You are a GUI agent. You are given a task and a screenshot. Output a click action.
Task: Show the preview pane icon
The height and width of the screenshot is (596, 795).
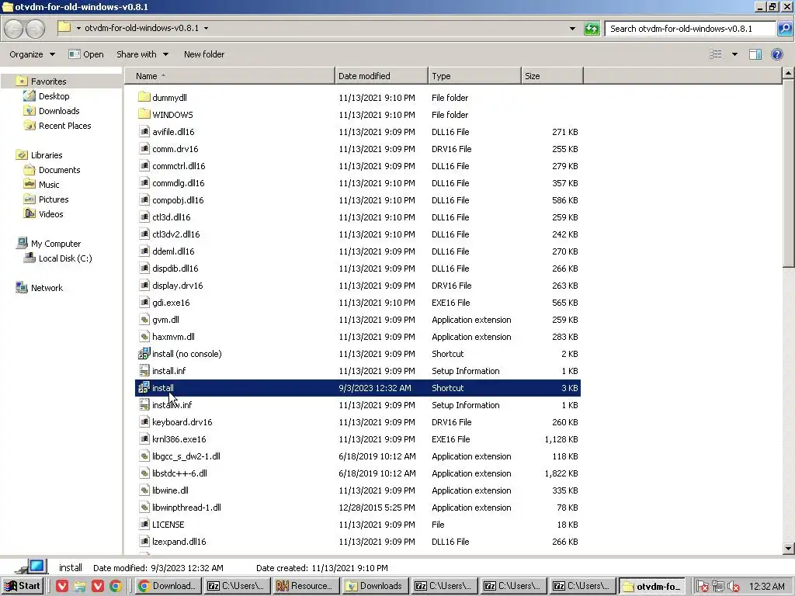(755, 54)
